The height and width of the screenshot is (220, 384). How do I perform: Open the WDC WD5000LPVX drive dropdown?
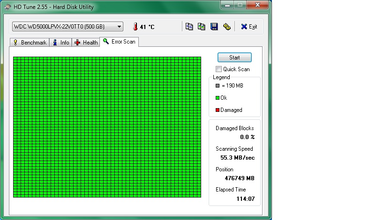(x=68, y=26)
